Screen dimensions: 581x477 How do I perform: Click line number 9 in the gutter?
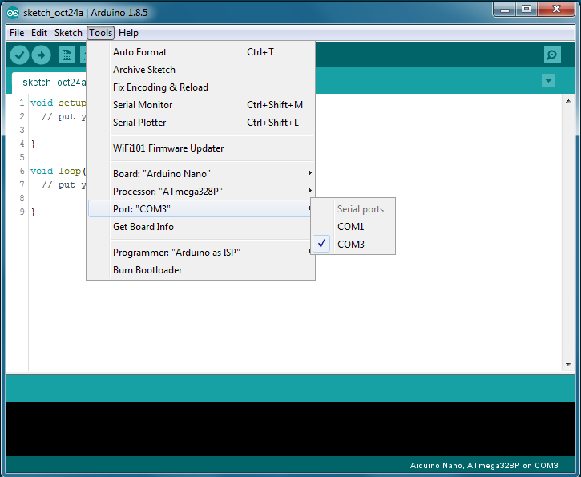click(22, 212)
